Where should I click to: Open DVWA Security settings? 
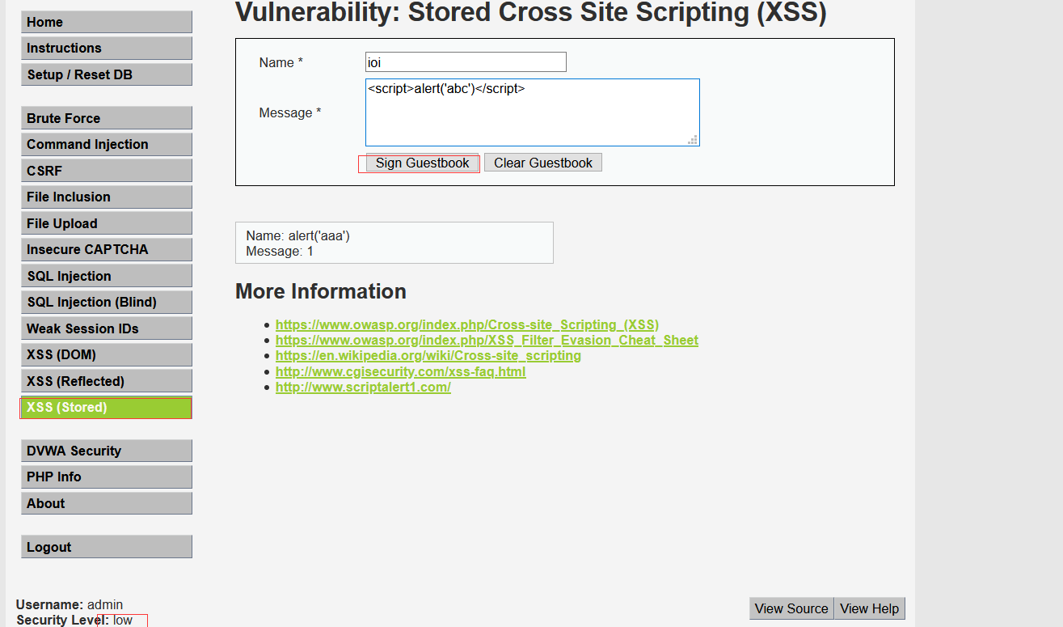pyautogui.click(x=107, y=451)
